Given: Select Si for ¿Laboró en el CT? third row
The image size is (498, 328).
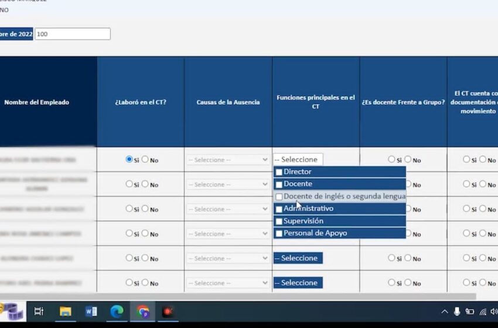Looking at the screenshot, I should (x=129, y=209).
